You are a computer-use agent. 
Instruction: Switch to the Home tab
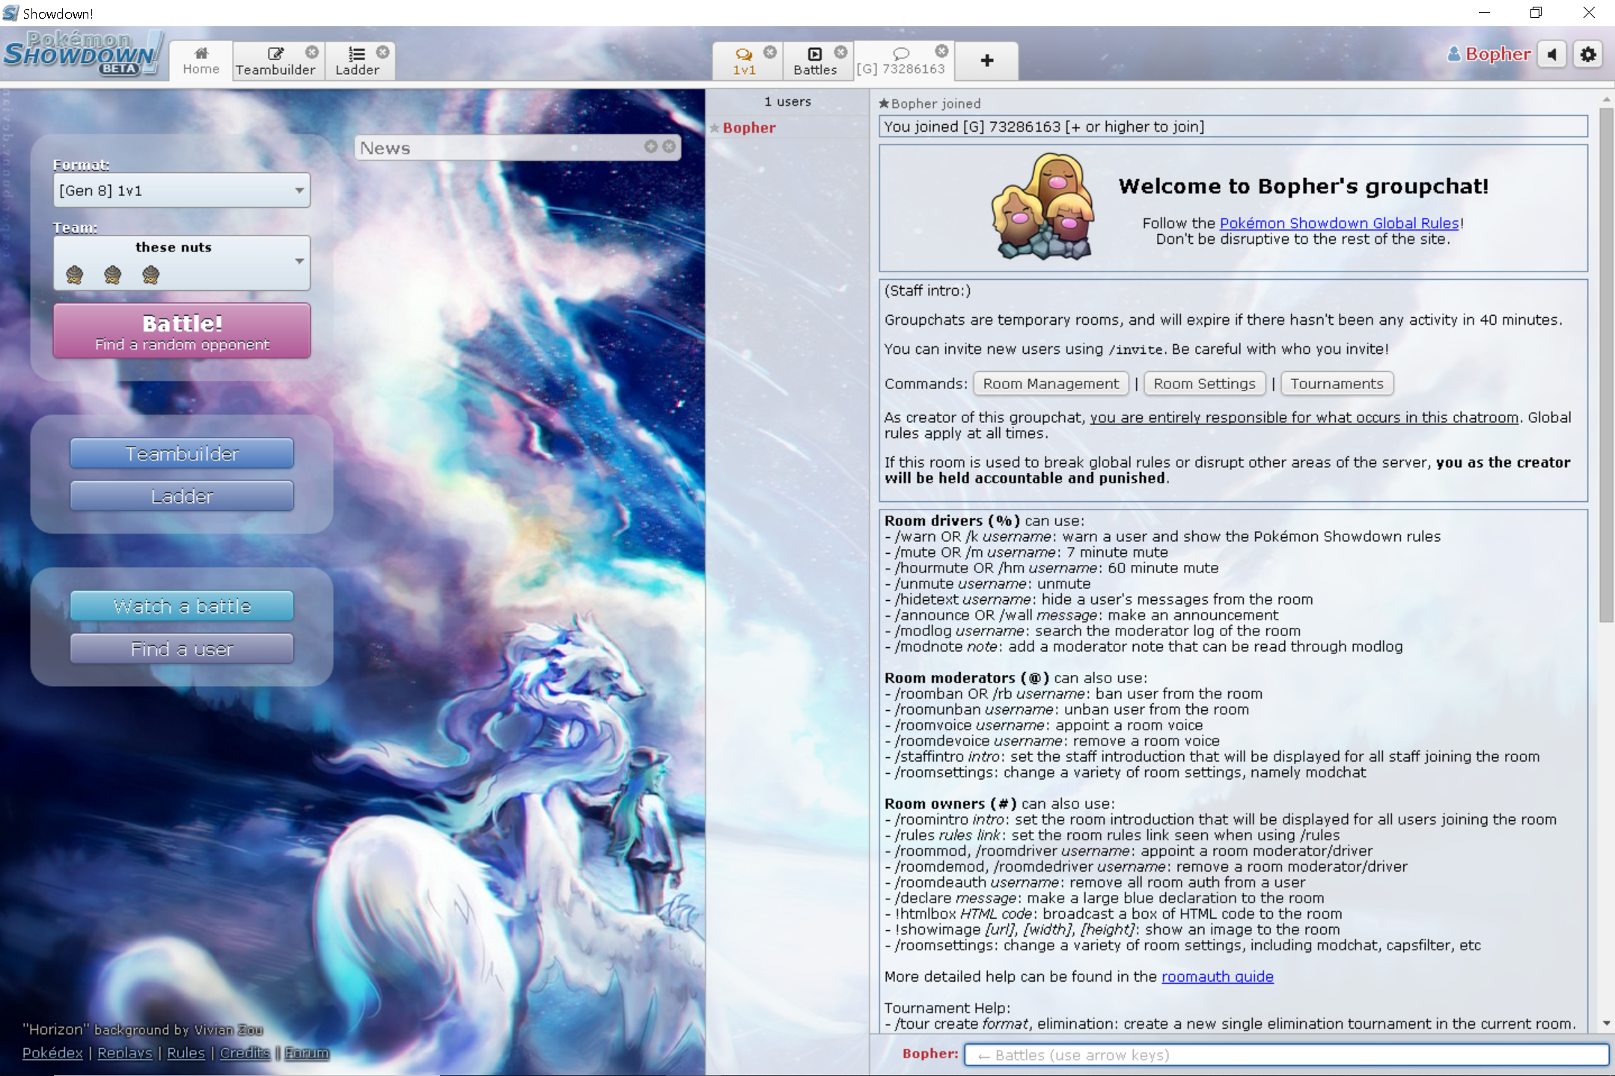(201, 61)
